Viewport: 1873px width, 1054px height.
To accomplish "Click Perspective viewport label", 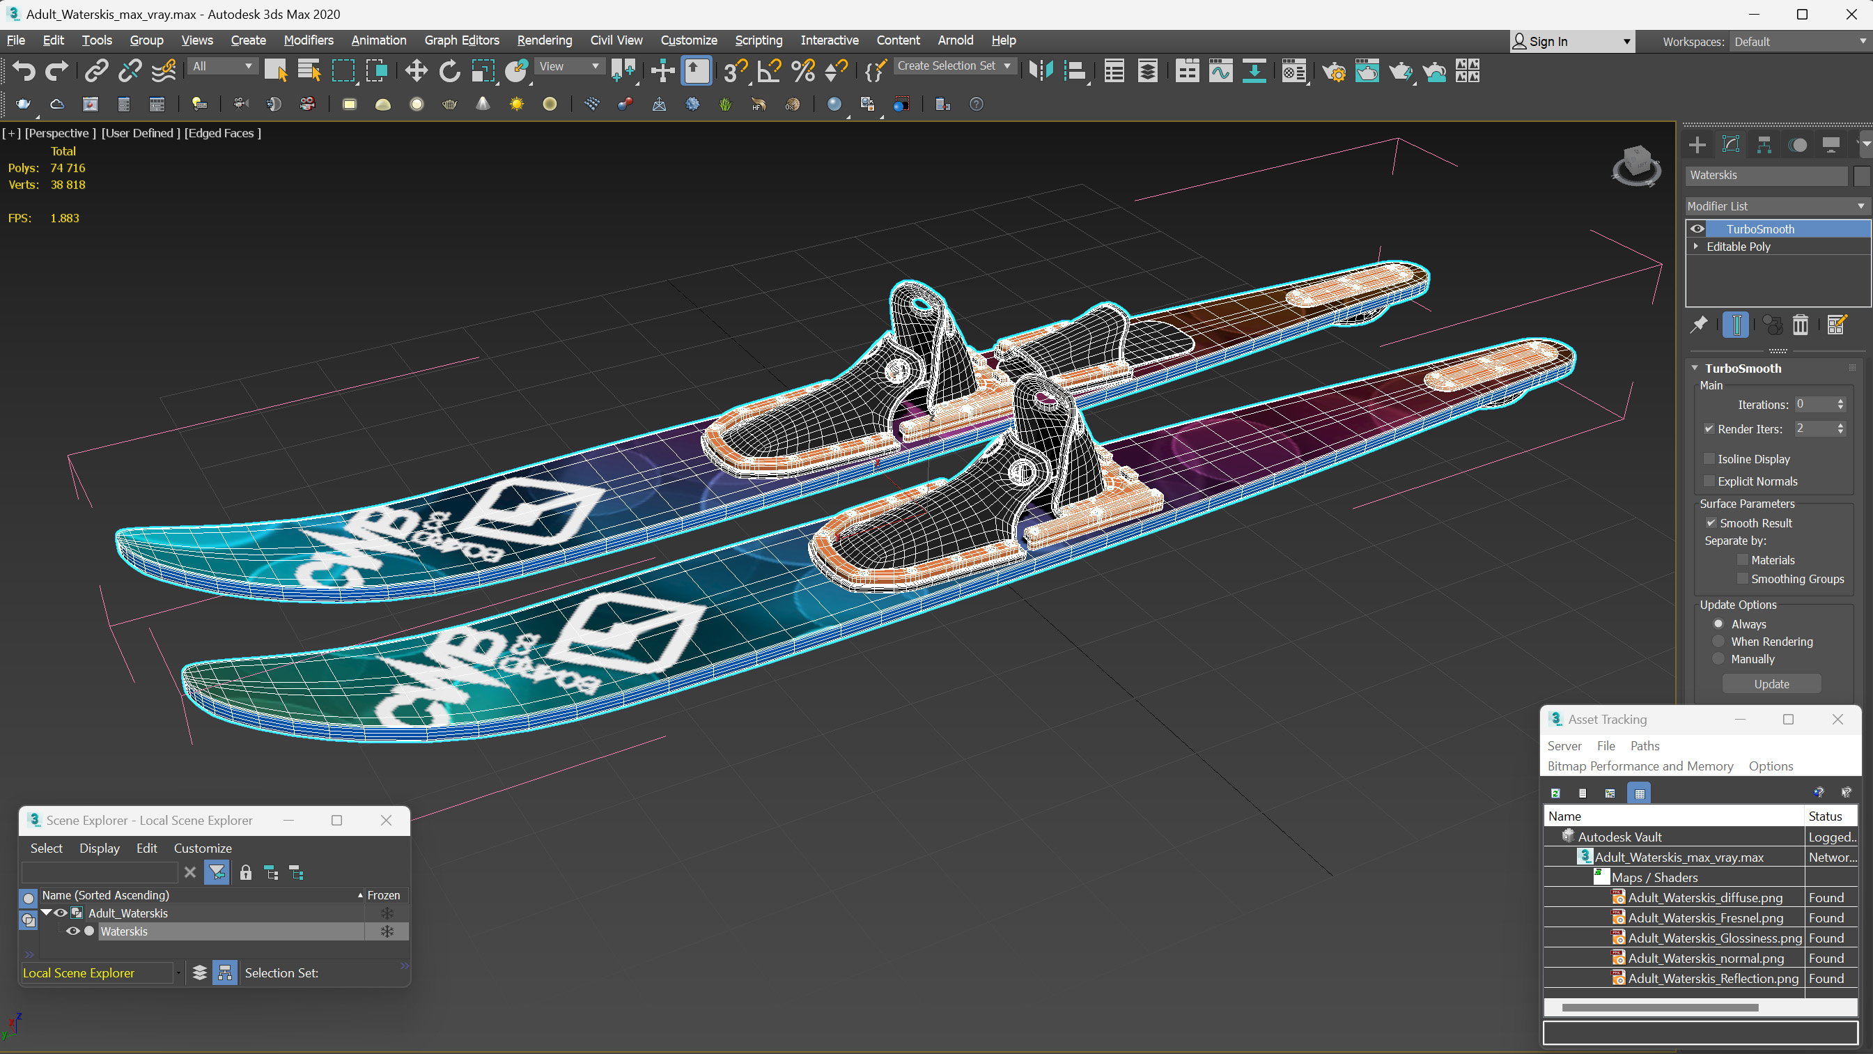I will tap(61, 132).
